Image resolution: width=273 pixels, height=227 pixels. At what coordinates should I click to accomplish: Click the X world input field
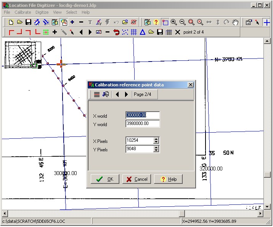pos(143,115)
